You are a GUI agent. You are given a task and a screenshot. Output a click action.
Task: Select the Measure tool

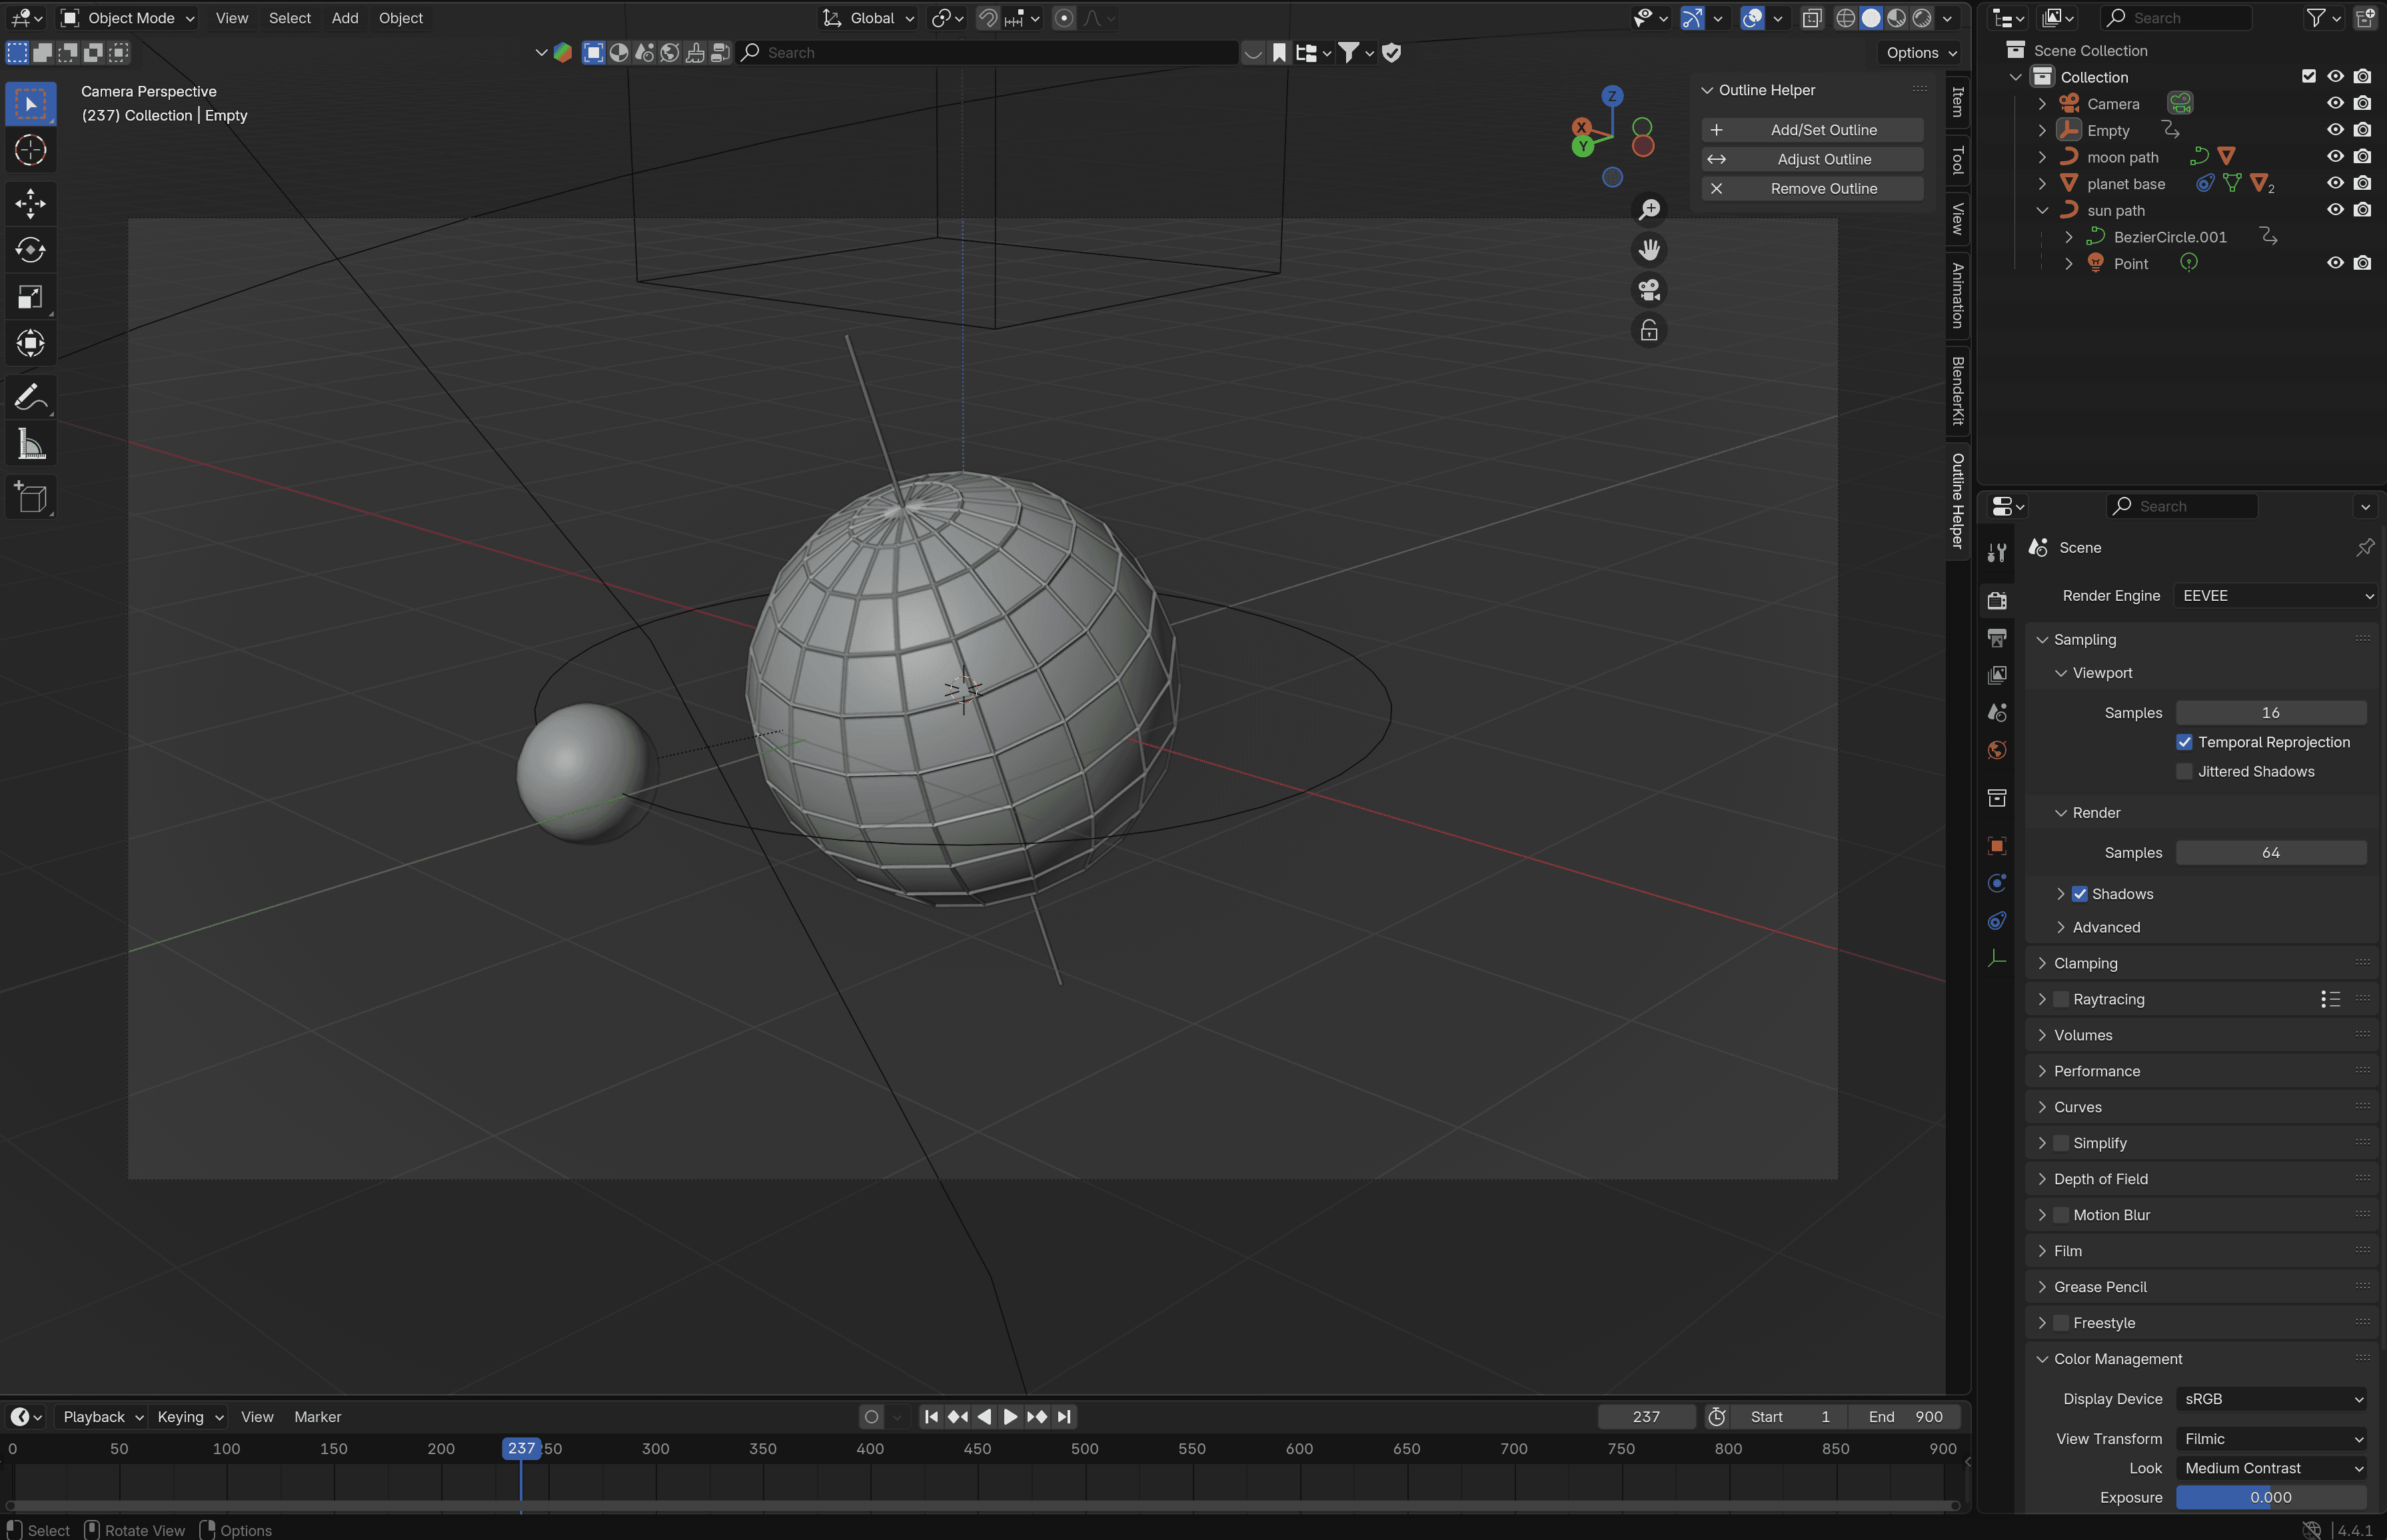pyautogui.click(x=30, y=444)
